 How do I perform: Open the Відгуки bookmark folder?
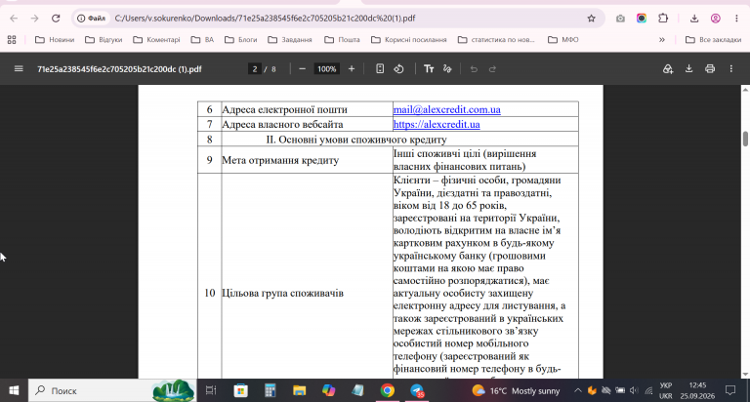(x=104, y=40)
